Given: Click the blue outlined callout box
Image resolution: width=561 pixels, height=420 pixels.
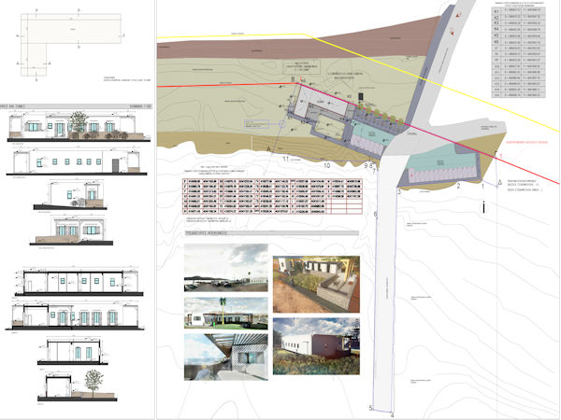Looking at the screenshot, I should pos(256,124).
